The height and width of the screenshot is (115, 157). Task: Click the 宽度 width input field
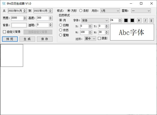coord(17,18)
